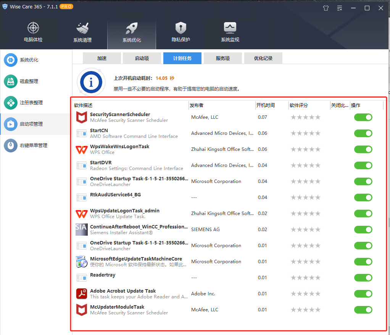The height and width of the screenshot is (335, 390).
Task: Rate SecurityScannerScheduler with the stars
Action: [x=306, y=117]
